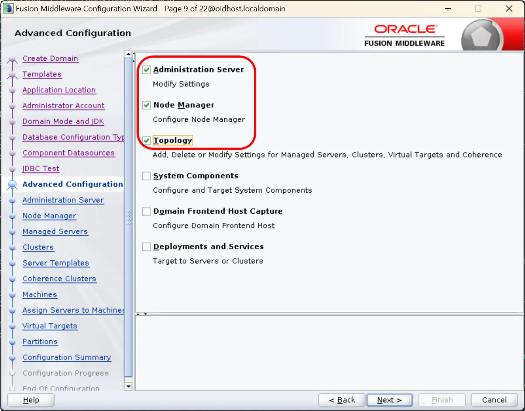Open the Machines step
The height and width of the screenshot is (411, 525).
pyautogui.click(x=40, y=294)
